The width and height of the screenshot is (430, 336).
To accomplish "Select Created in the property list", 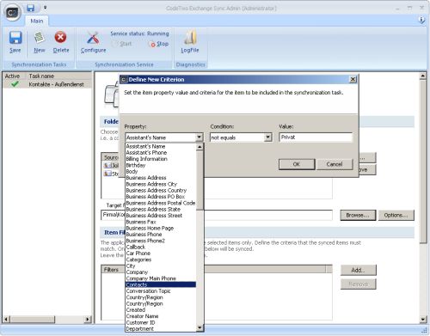I will point(161,310).
